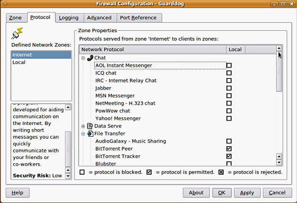Select the ICQ chat row
Screen dimensions: 297x203
click(x=160, y=73)
